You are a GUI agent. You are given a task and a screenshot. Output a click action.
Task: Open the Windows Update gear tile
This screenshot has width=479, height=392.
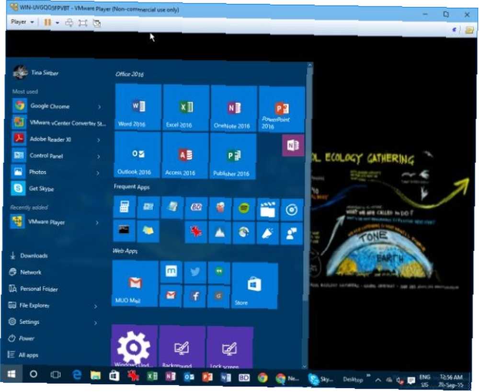[135, 346]
